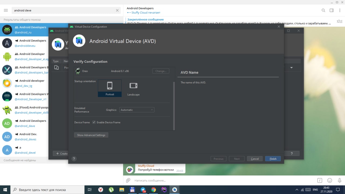Open the bot commands slash icon
This screenshot has width=345, height=194.
pyautogui.click(x=320, y=180)
